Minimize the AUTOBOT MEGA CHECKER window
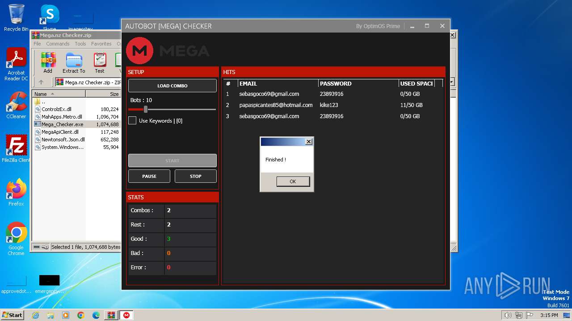Screen dimensions: 572x321 tap(412, 26)
